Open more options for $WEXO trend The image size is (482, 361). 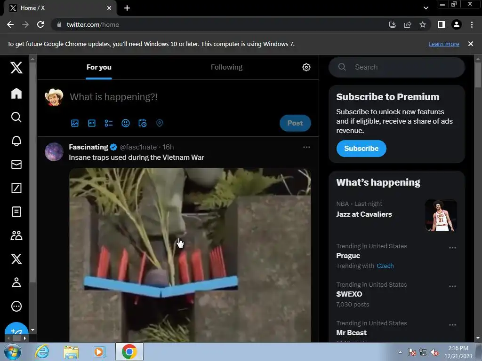click(452, 286)
